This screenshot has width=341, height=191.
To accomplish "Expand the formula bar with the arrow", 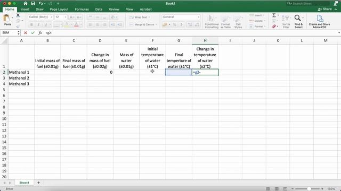I will pos(339,33).
